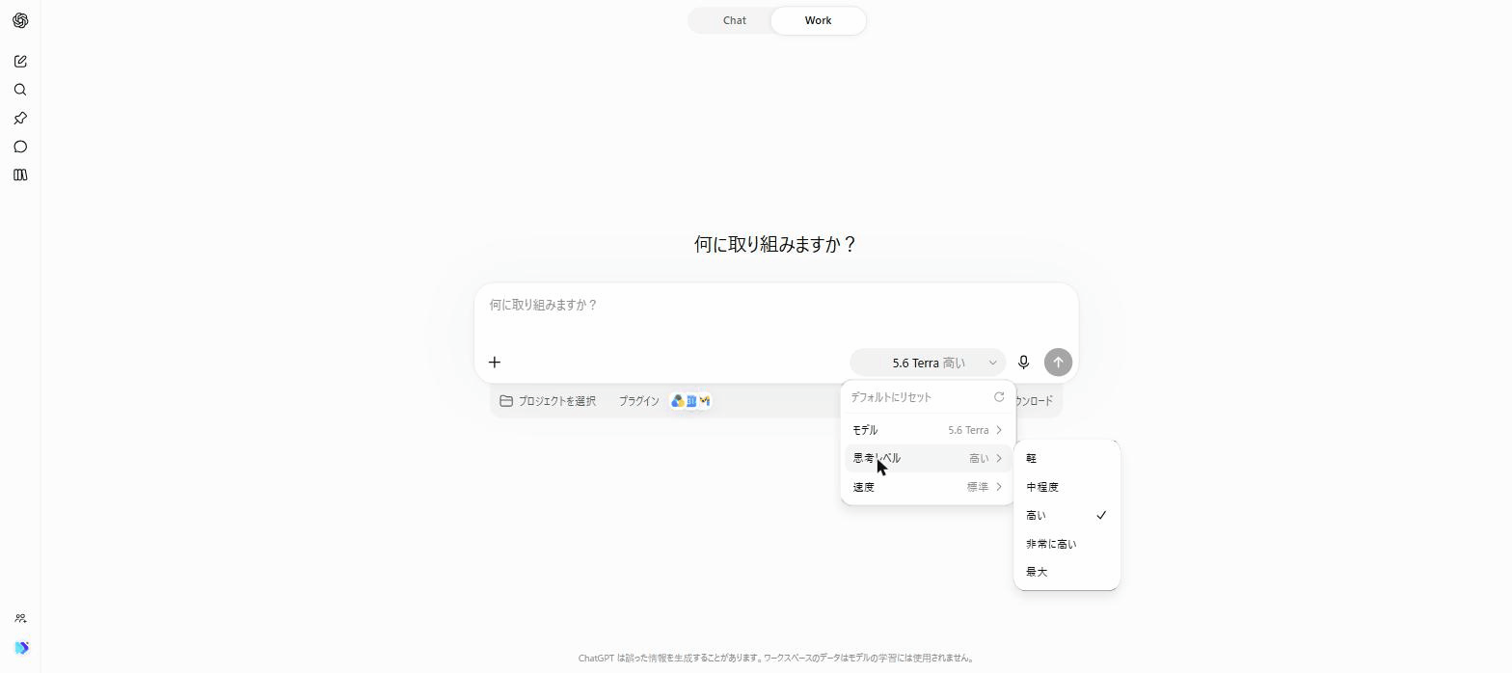Viewport: 1512px width, 673px height.
Task: Click the reset refresh icon in the menu
Action: click(x=999, y=397)
